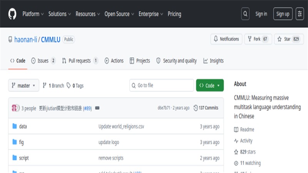Viewport: 308px width, 173px height.
Task: Open the search magnifier in header
Action: 245,14
